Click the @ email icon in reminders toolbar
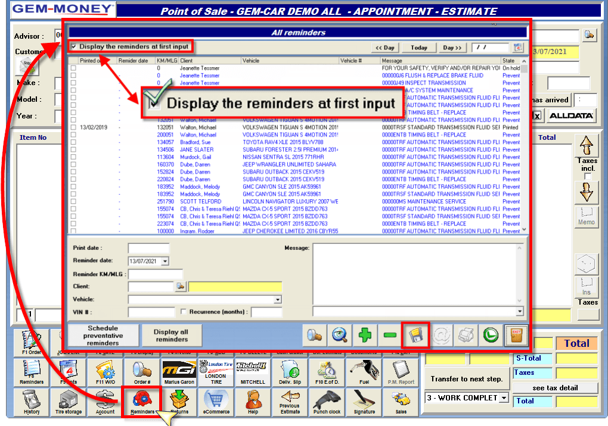Screen dimensions: 608x426 pos(441,335)
